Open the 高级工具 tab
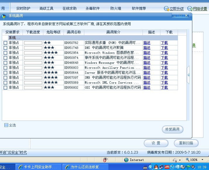209x170 pixels. coord(46,8)
